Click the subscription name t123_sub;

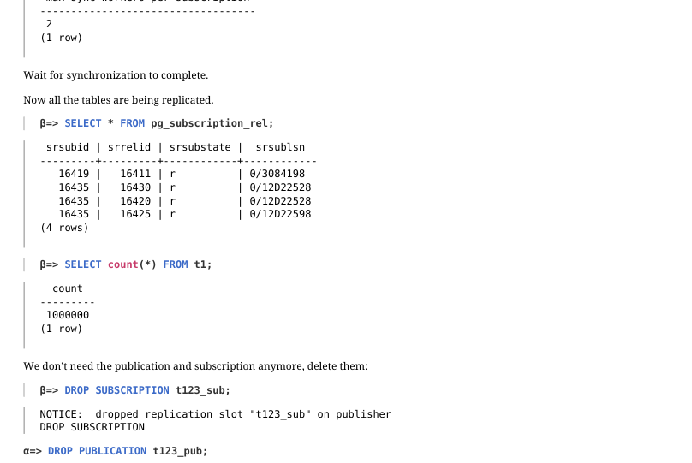[x=203, y=391]
